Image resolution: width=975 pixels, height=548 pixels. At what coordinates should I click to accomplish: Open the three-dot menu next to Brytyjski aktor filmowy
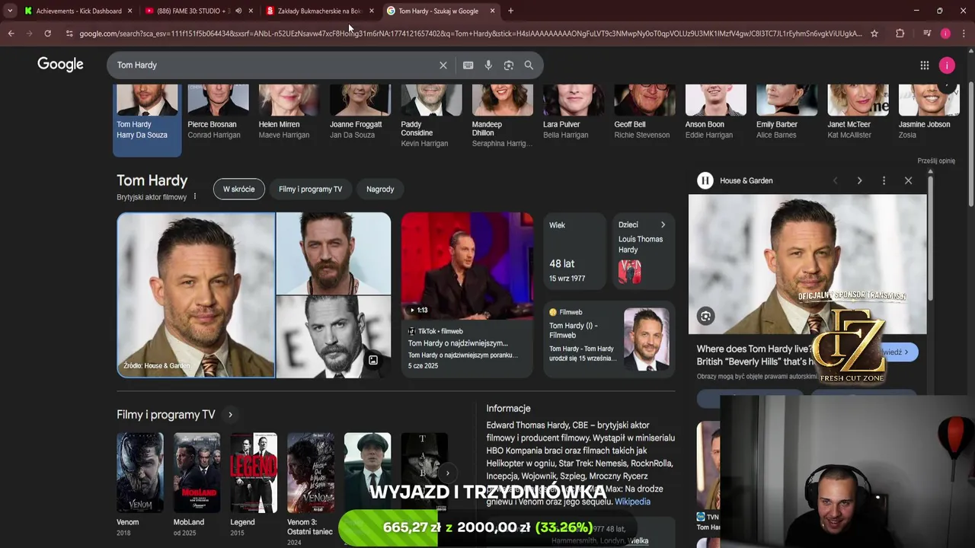194,196
